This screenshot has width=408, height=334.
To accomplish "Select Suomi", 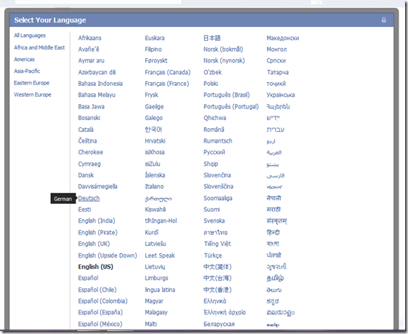I will coord(212,210).
